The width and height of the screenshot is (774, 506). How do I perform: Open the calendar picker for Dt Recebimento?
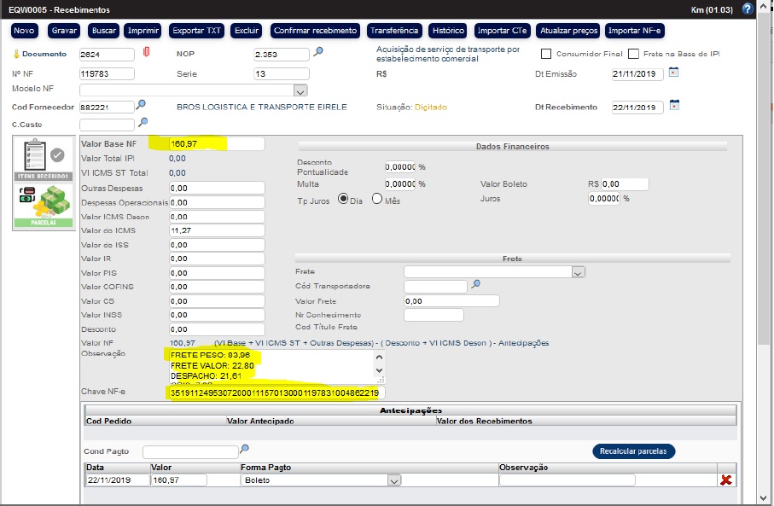673,106
